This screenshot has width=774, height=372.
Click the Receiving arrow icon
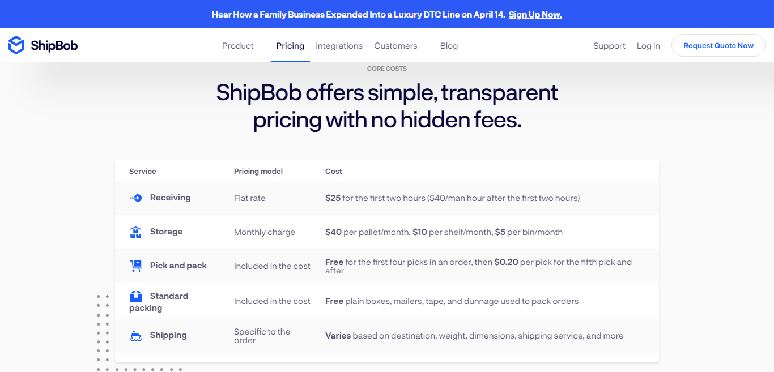coord(136,198)
